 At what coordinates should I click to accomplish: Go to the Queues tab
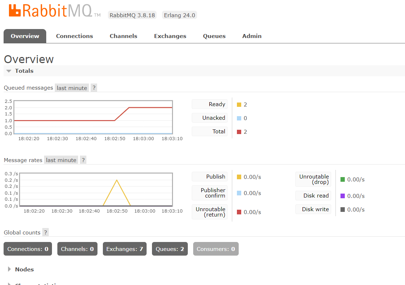[214, 36]
